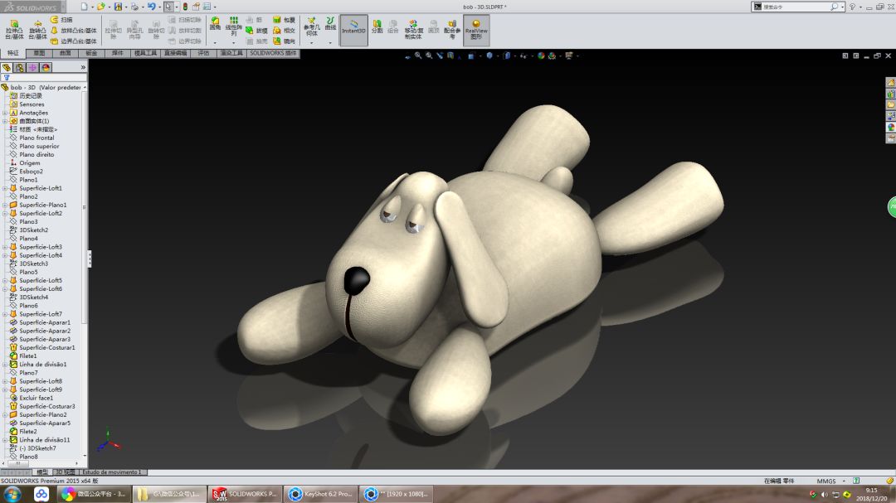Open the 线性阵列 linear pattern tool
This screenshot has height=503, width=896.
click(234, 25)
